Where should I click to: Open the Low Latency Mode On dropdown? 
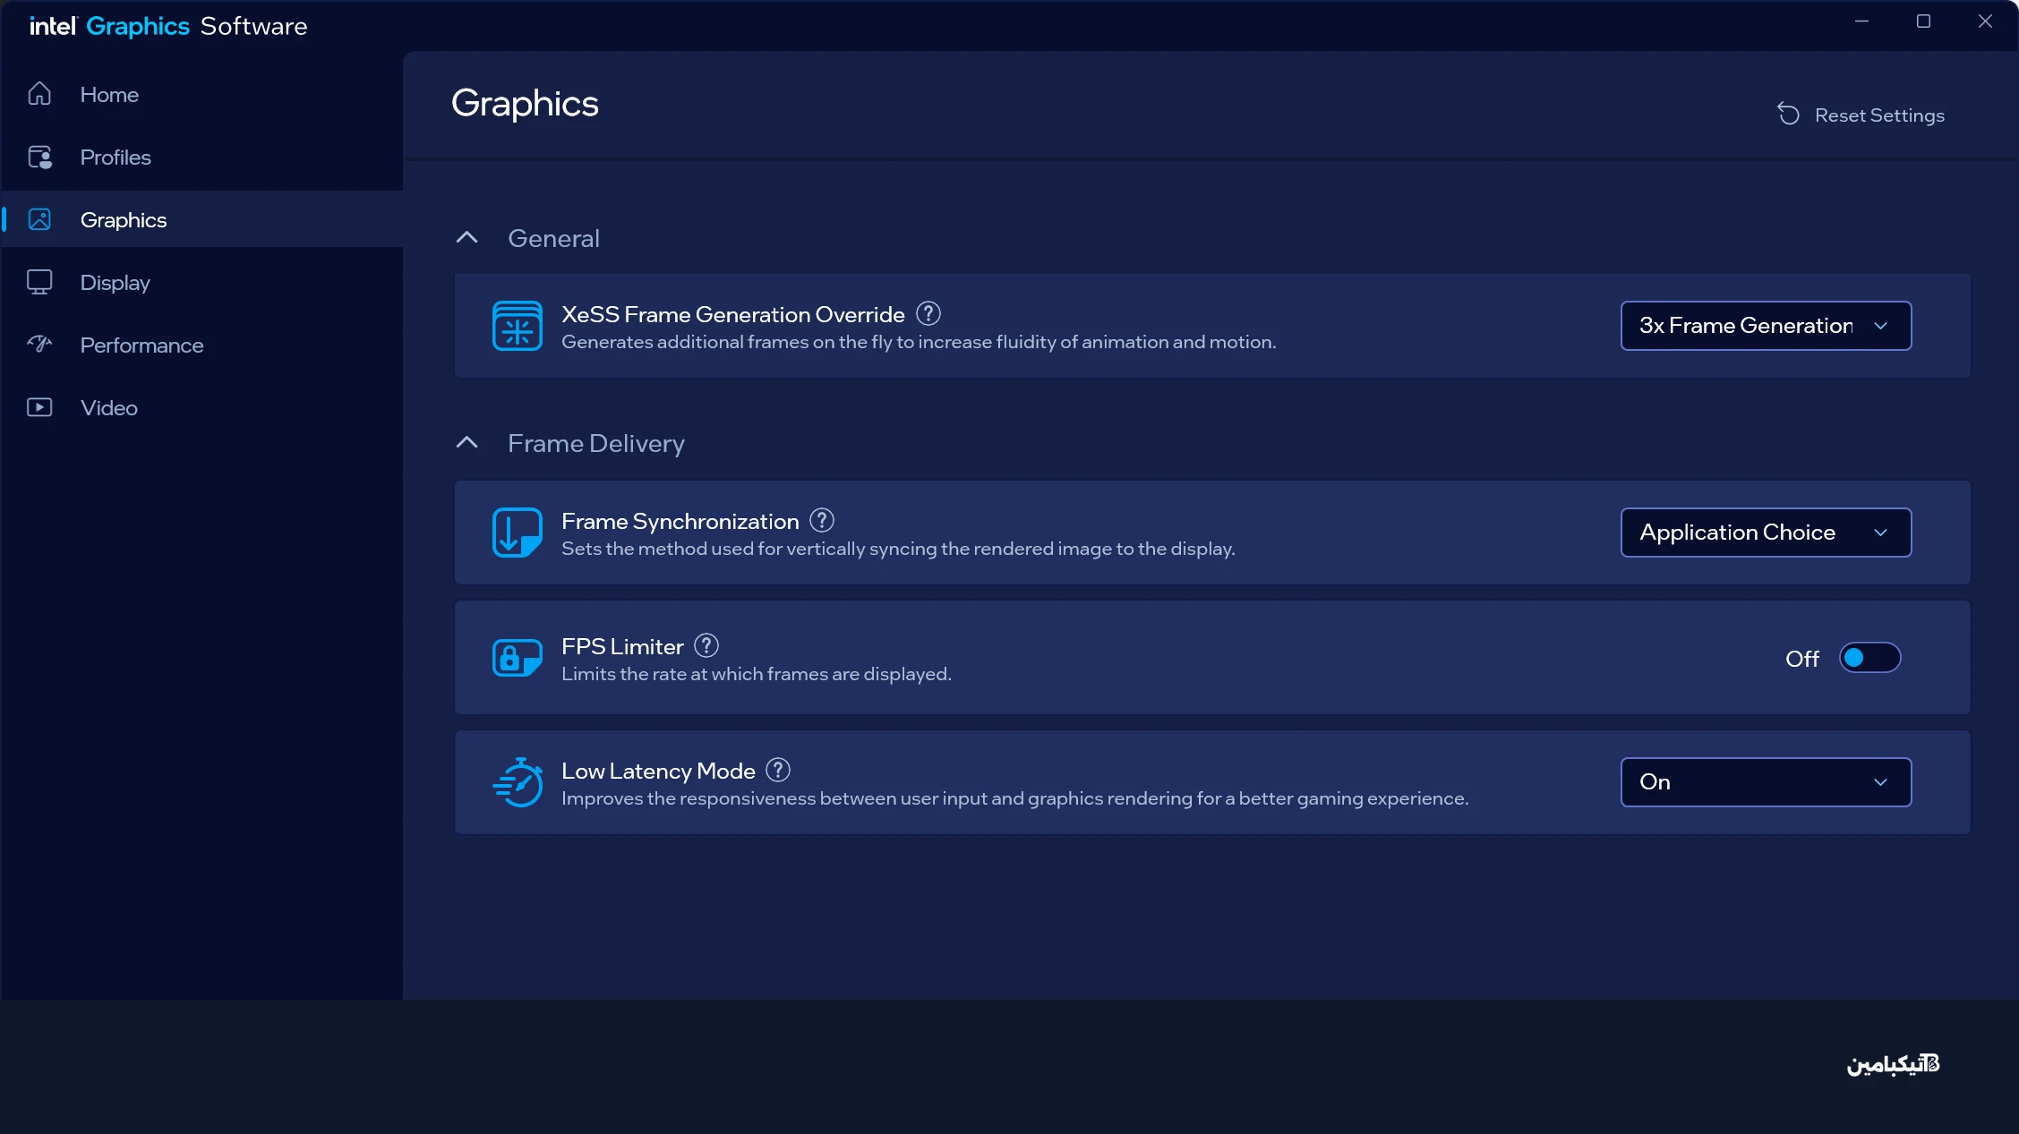click(x=1765, y=782)
